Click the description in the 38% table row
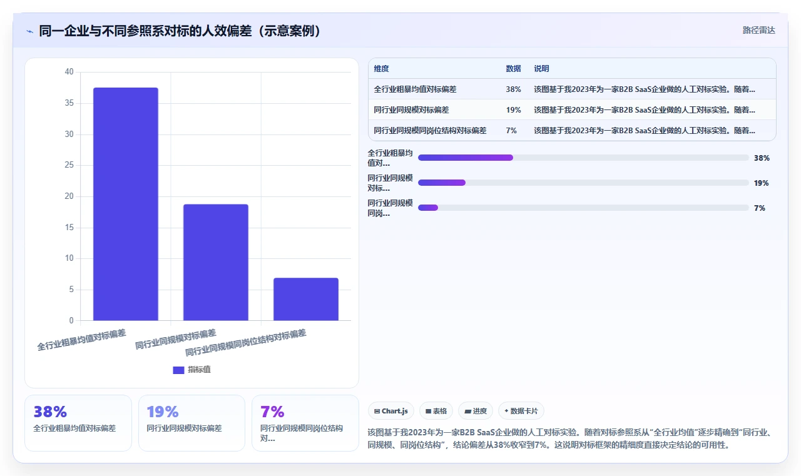This screenshot has width=801, height=476. point(645,89)
